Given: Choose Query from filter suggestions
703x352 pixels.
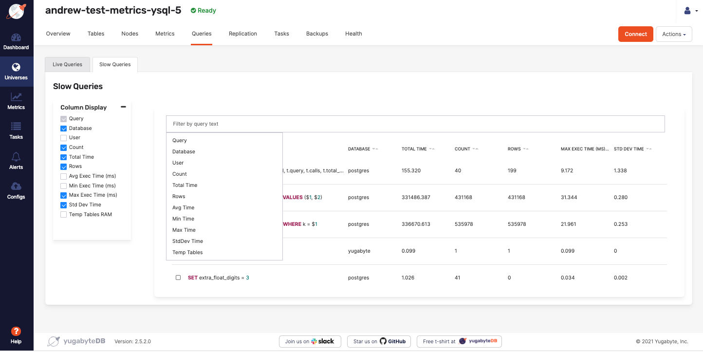Looking at the screenshot, I should 224,140.
